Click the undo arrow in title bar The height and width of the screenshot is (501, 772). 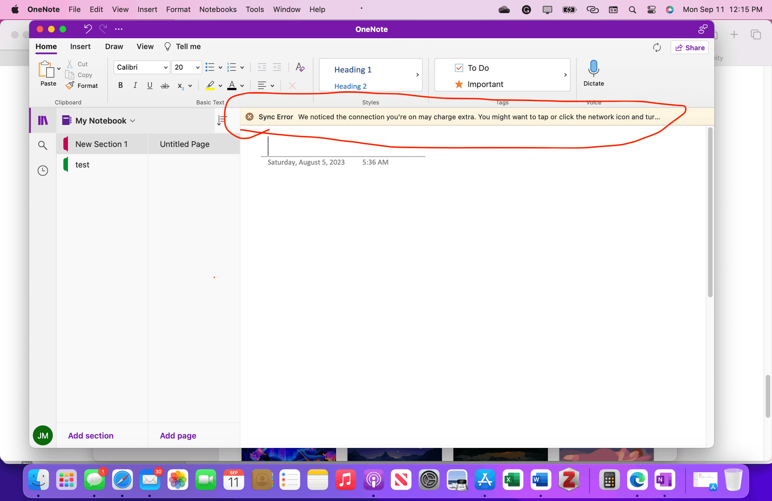[88, 29]
